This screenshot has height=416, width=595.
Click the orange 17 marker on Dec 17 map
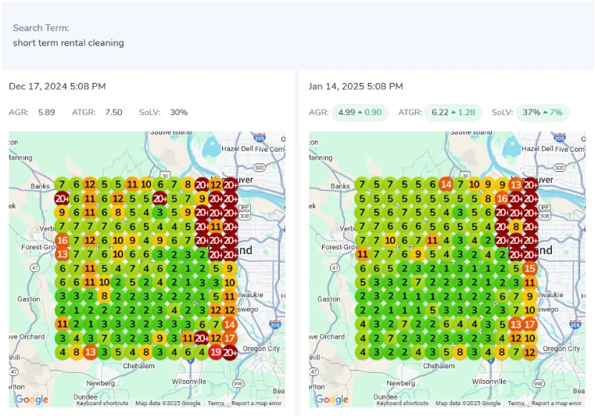[229, 339]
